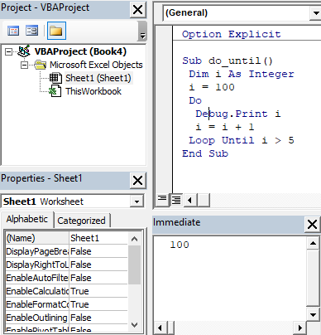The width and height of the screenshot is (321, 335).
Task: Click the Do keyword line in code
Action: tap(195, 100)
